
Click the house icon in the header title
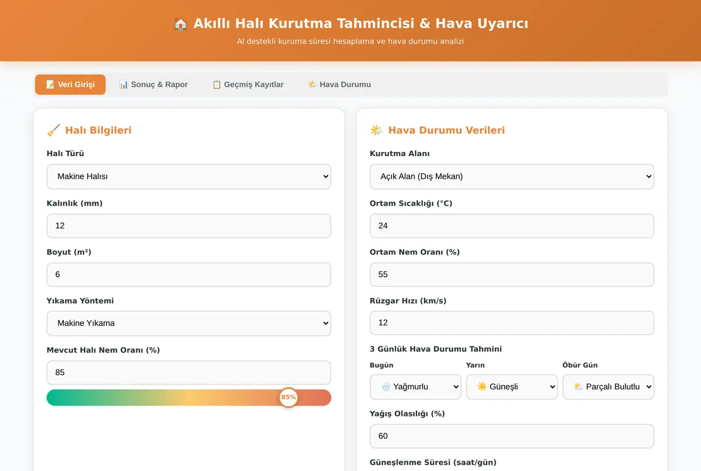coord(181,23)
